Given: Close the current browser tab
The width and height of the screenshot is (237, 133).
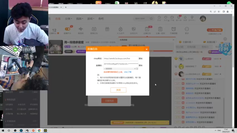Looking at the screenshot, I should click(61, 7).
